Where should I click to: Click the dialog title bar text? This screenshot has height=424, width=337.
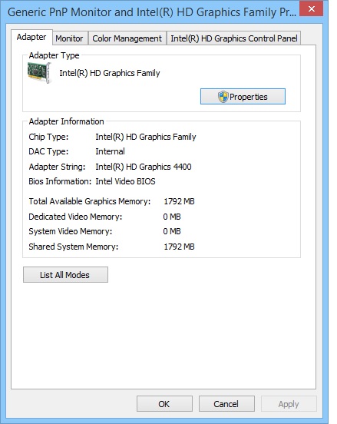coord(152,12)
